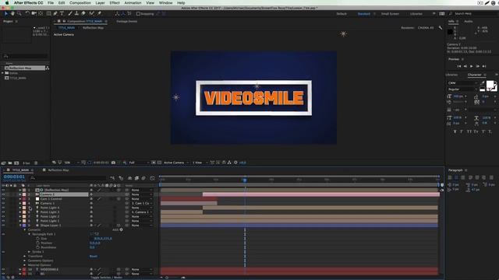The height and width of the screenshot is (280, 499).
Task: Click the Composition Mini-Flowchart icon in timeline
Action: (112, 178)
